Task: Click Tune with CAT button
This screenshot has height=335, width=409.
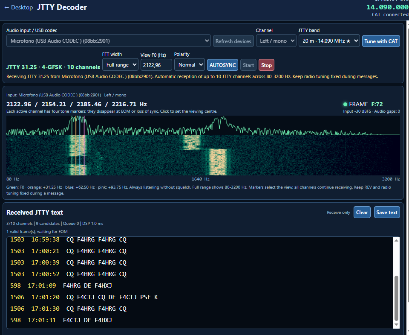Action: coord(381,41)
